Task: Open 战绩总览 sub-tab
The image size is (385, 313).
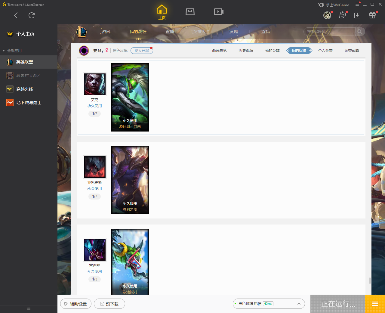Action: click(x=219, y=51)
